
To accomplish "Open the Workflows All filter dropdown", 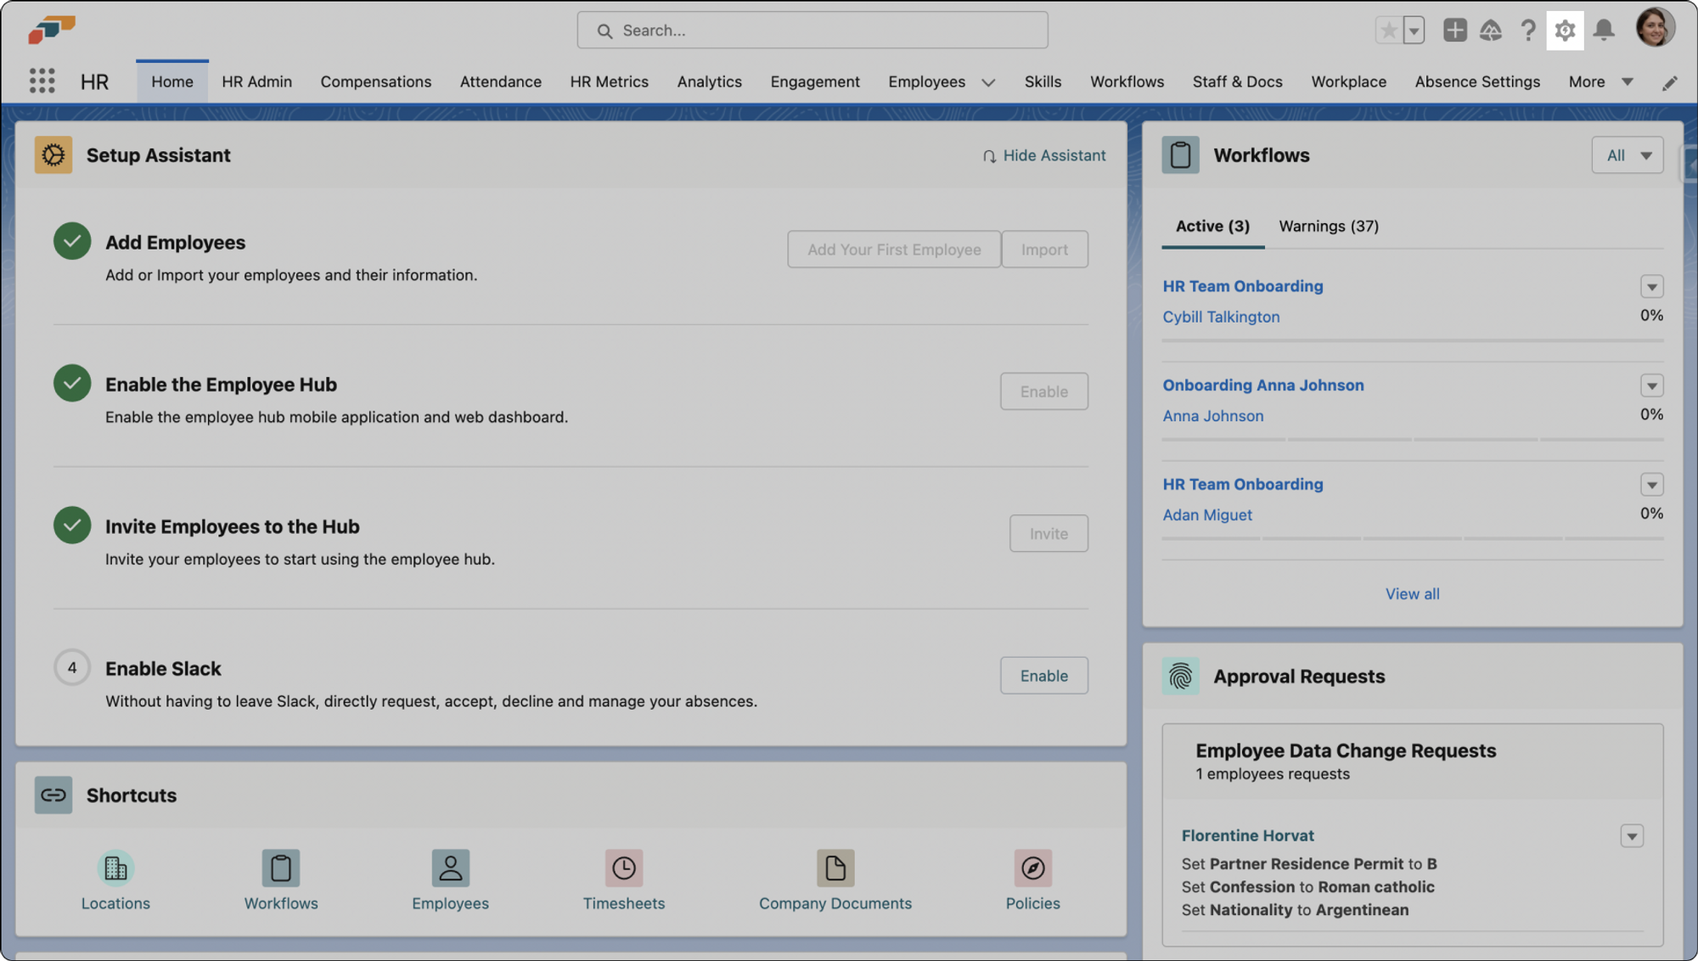I will point(1627,155).
